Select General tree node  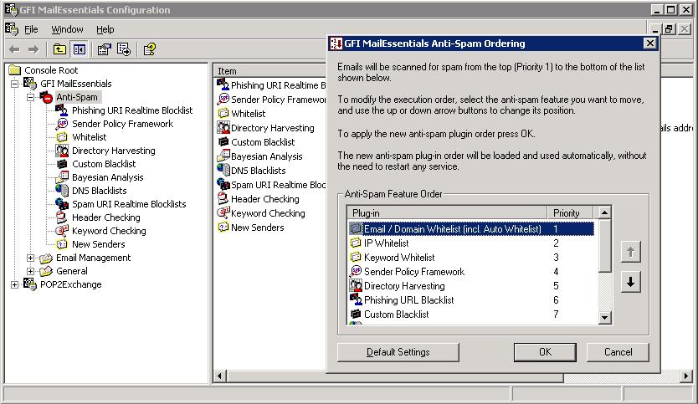click(72, 271)
